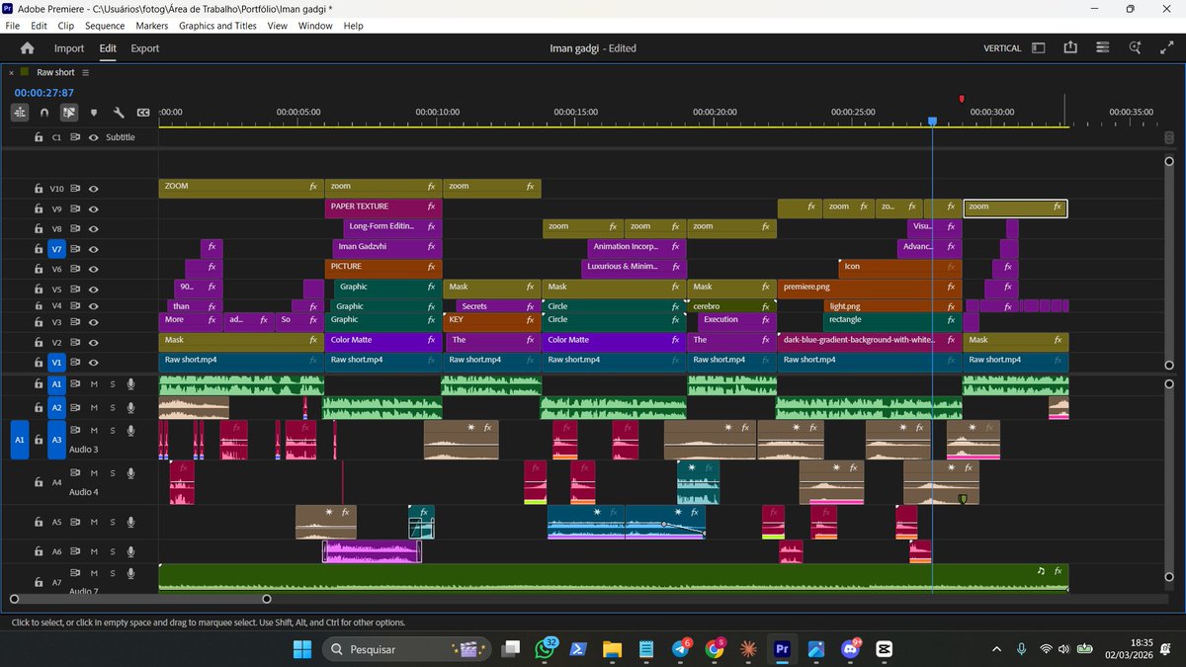Open File Explorer from taskbar

click(x=613, y=649)
